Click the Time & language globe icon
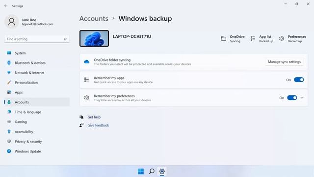314x177 pixels. (9, 112)
